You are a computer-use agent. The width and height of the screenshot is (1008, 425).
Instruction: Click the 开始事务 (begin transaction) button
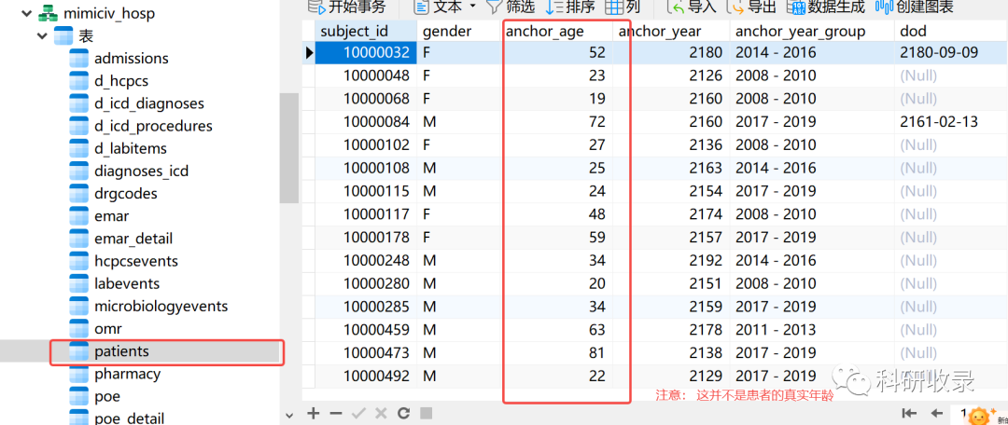(x=347, y=7)
